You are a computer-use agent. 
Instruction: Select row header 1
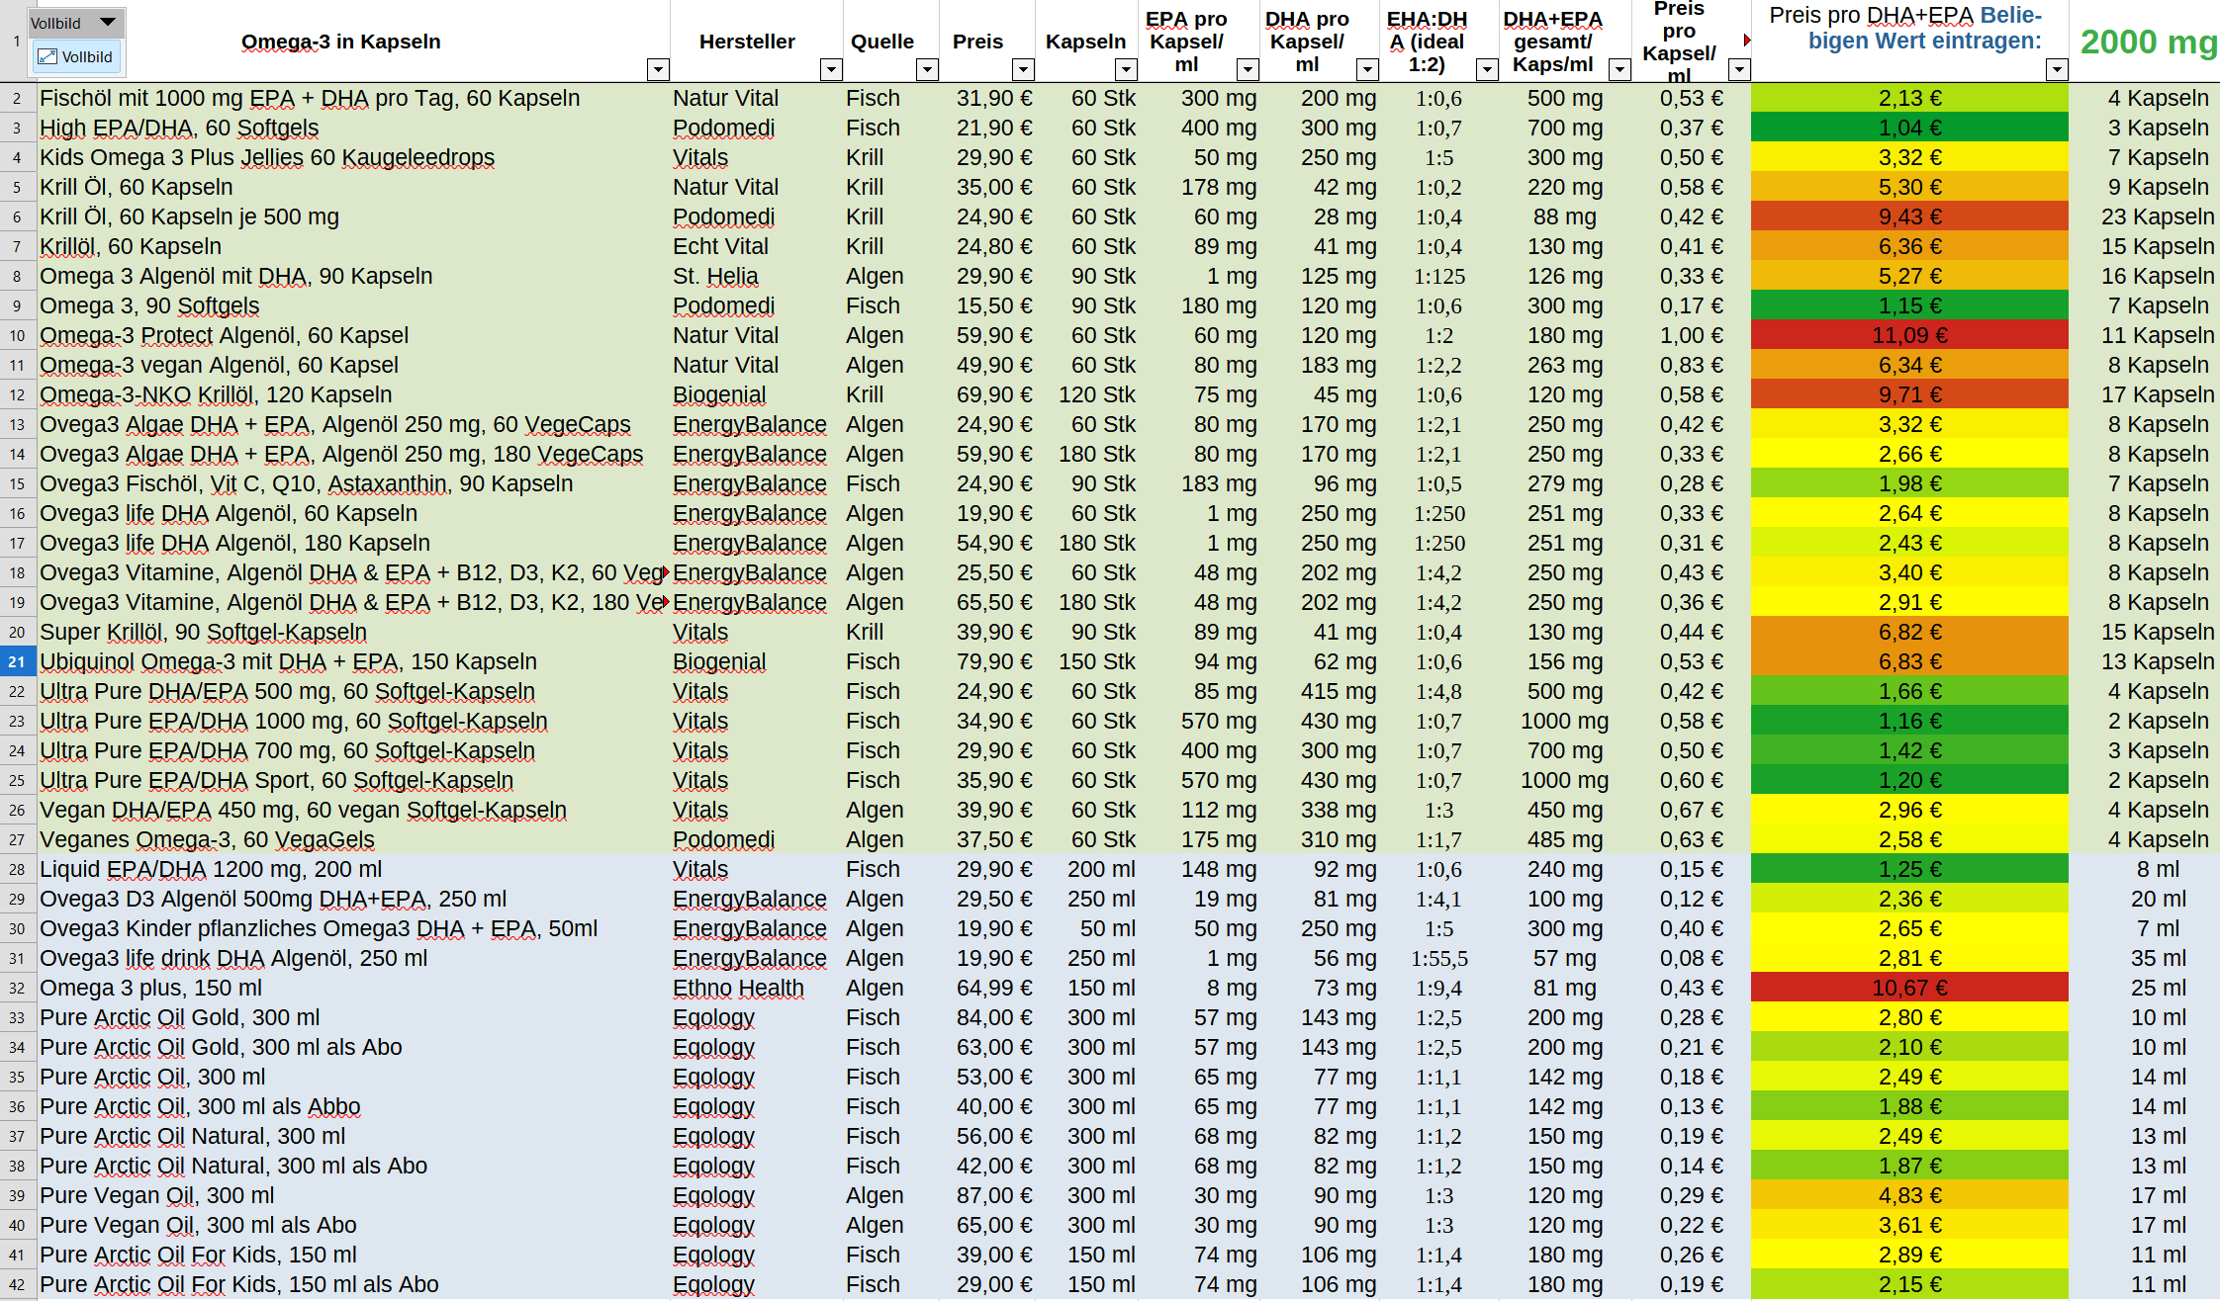pyautogui.click(x=17, y=42)
